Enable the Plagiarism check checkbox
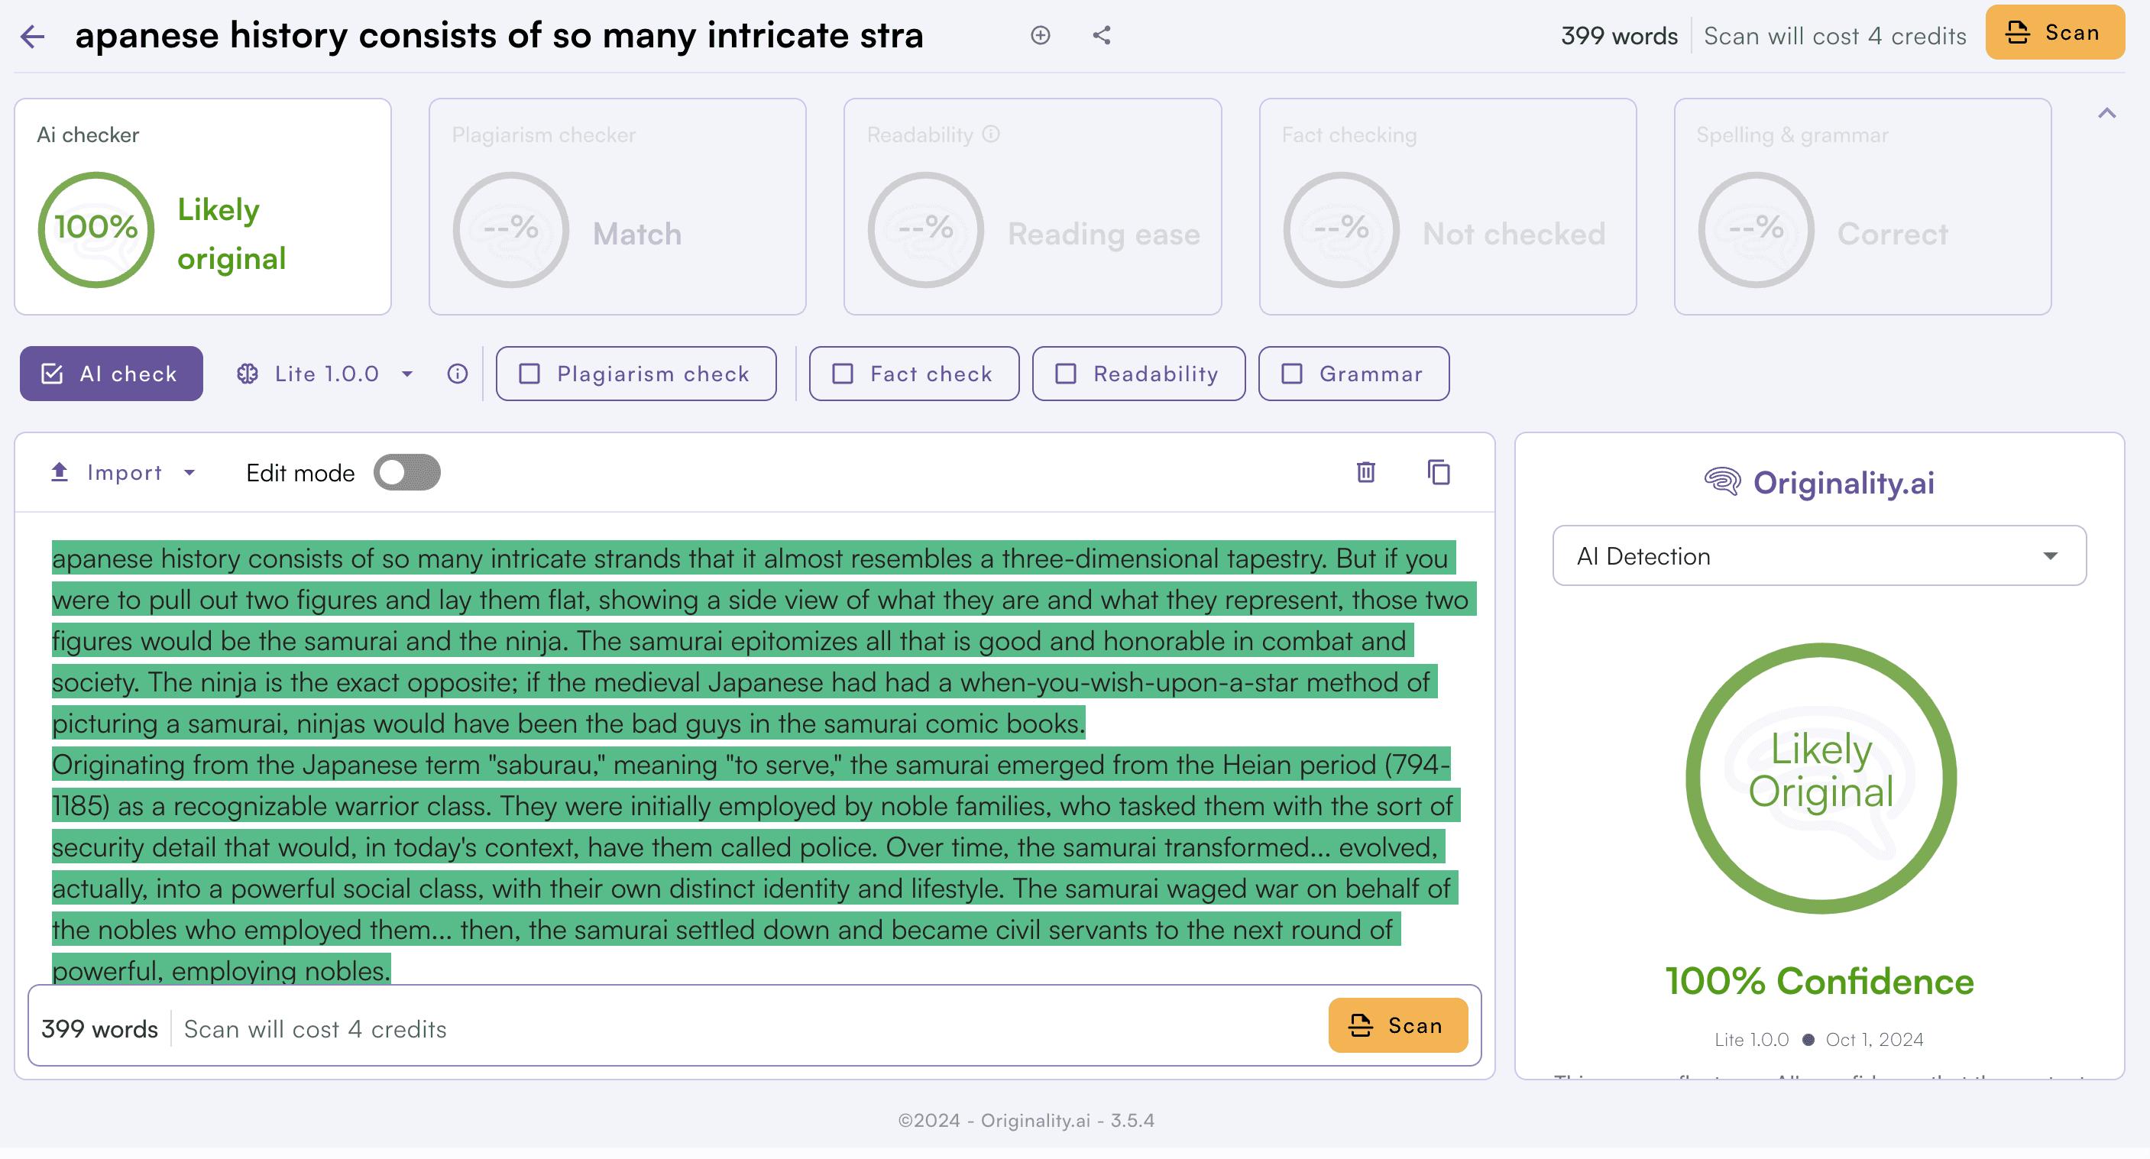This screenshot has height=1159, width=2150. tap(531, 374)
